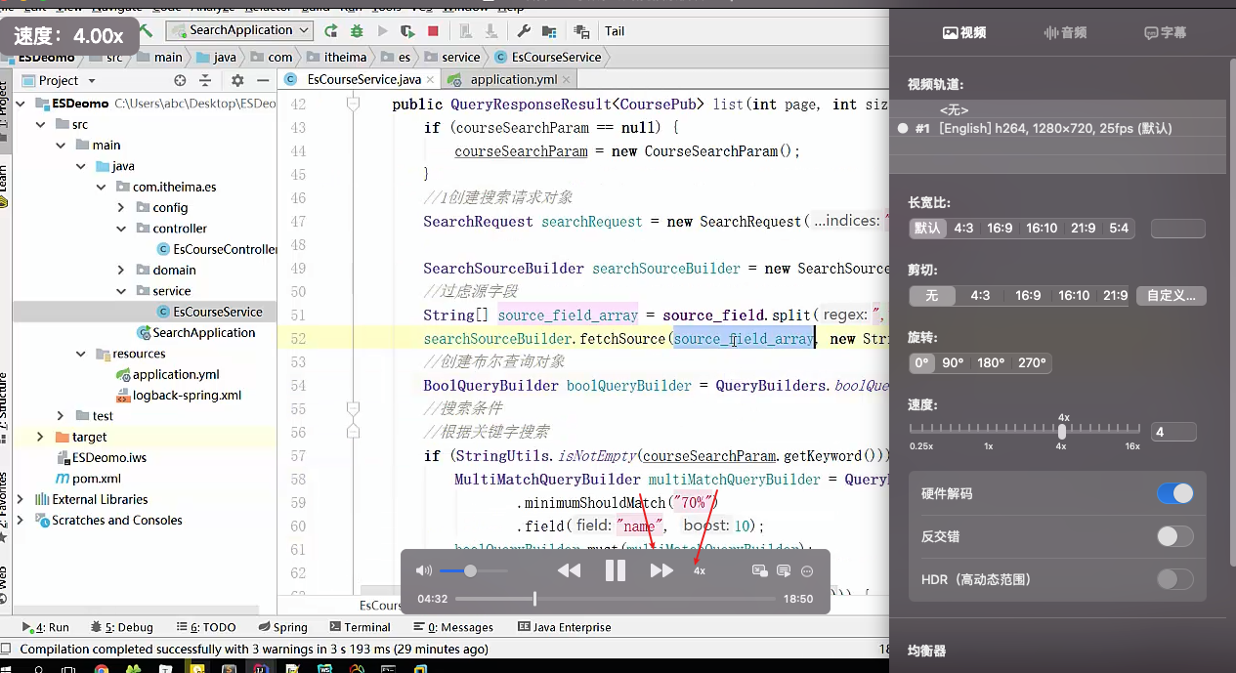Enable picture-in-picture mode icon
Viewport: 1236px width, 673px height.
(x=759, y=570)
